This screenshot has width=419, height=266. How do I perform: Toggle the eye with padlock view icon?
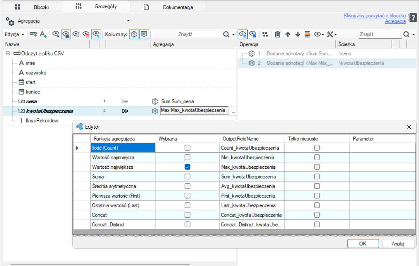[66, 35]
